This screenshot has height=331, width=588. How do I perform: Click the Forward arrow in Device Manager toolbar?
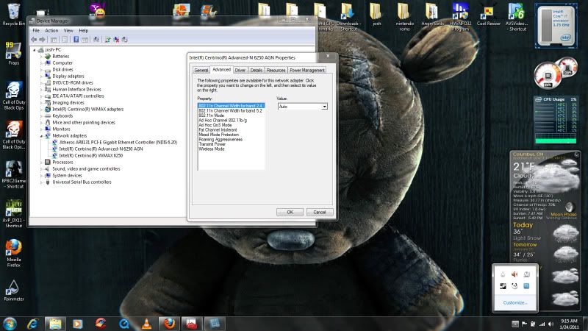[42, 40]
